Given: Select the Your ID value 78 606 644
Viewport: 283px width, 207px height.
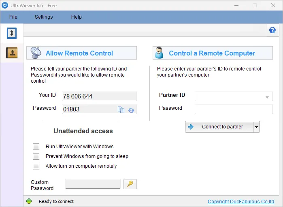Looking at the screenshot, I should 78,96.
